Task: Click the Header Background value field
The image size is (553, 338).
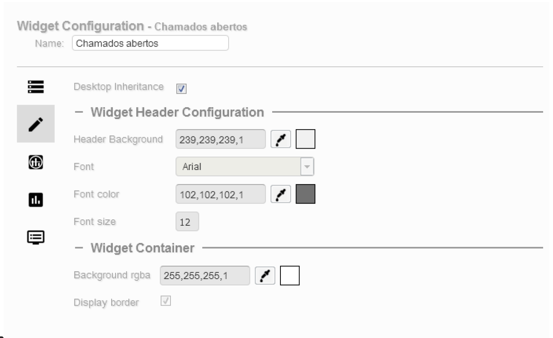Action: coord(220,139)
